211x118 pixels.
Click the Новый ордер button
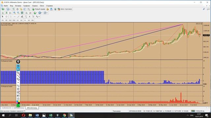click(39, 9)
